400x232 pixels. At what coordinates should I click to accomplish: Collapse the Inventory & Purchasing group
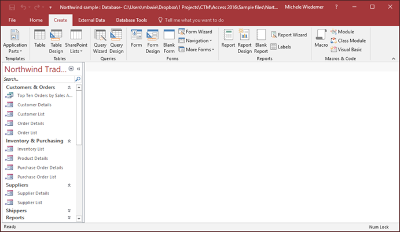coord(69,141)
